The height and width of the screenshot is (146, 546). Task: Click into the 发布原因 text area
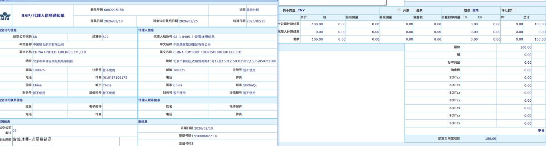pos(66,141)
